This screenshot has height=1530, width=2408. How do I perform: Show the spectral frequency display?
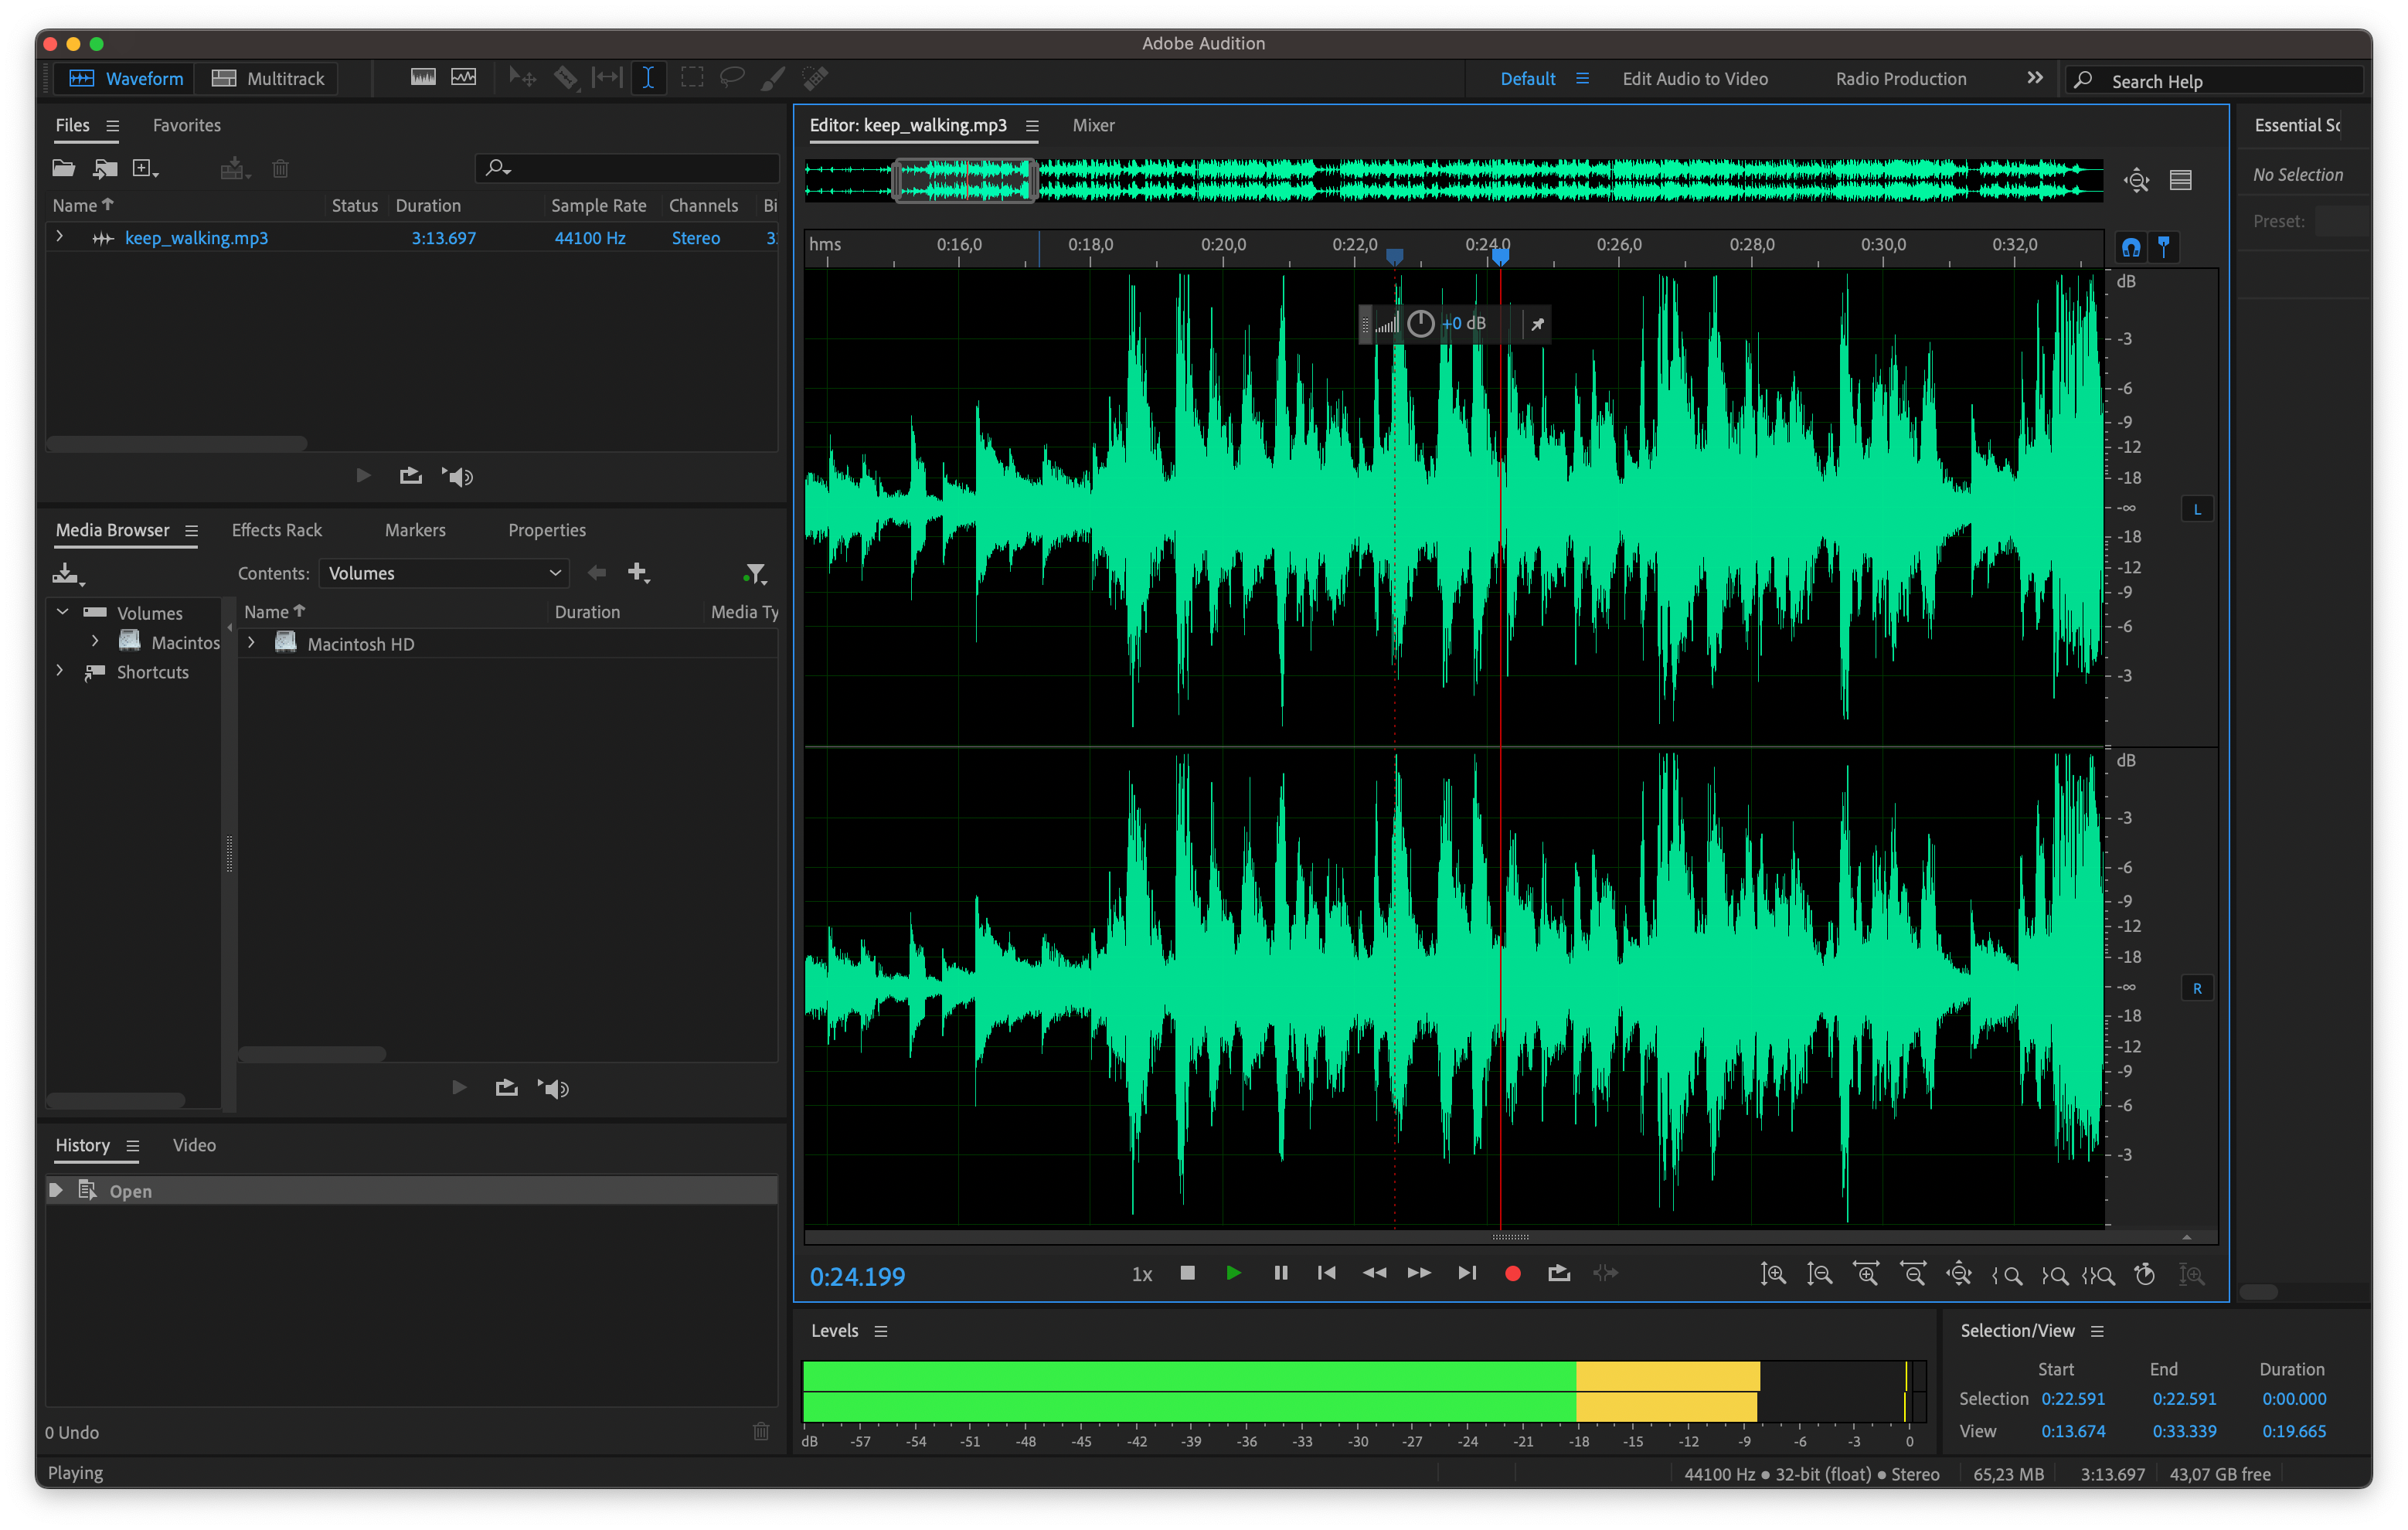423,78
